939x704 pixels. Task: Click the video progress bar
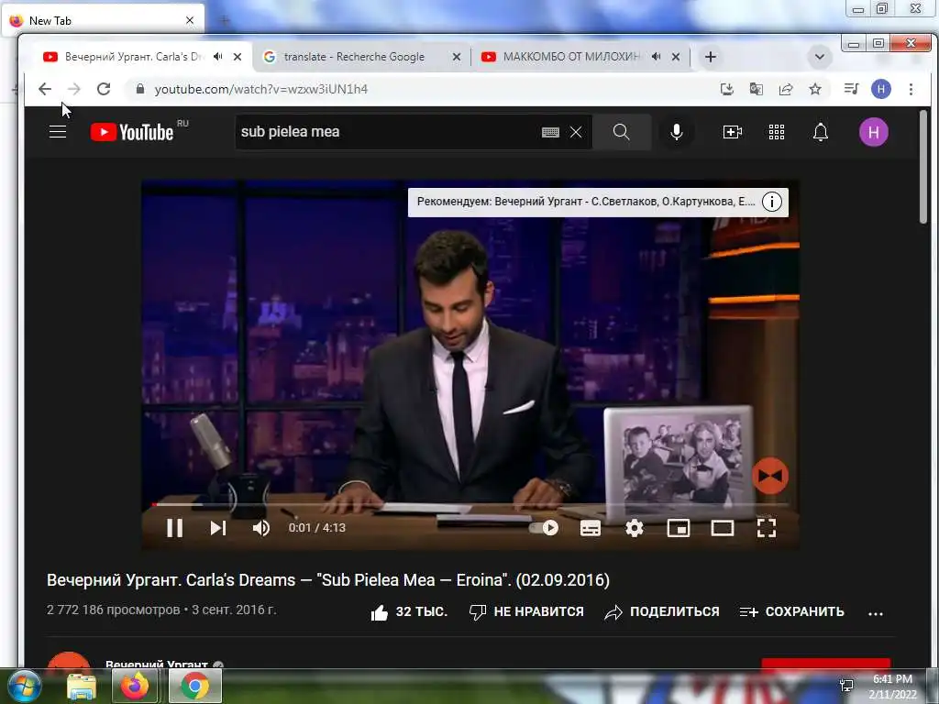tap(470, 505)
